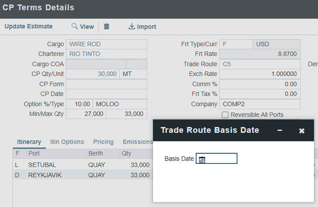The image size is (318, 207).
Task: Open the Trade Route field C5
Action: click(x=260, y=64)
